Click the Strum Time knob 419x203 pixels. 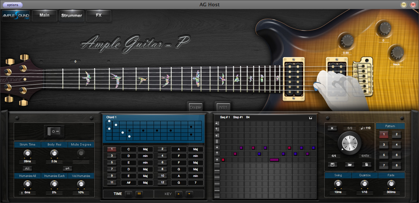coord(27,153)
